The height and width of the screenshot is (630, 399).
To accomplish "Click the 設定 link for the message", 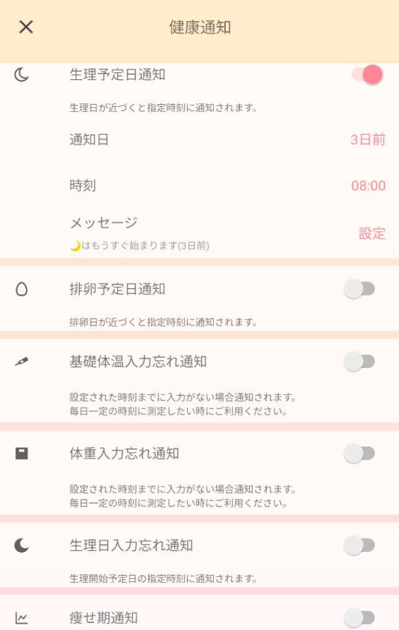I will click(x=372, y=233).
